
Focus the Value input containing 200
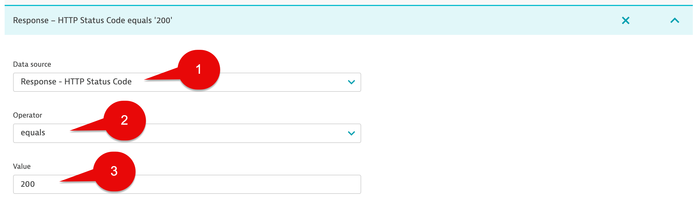[187, 184]
